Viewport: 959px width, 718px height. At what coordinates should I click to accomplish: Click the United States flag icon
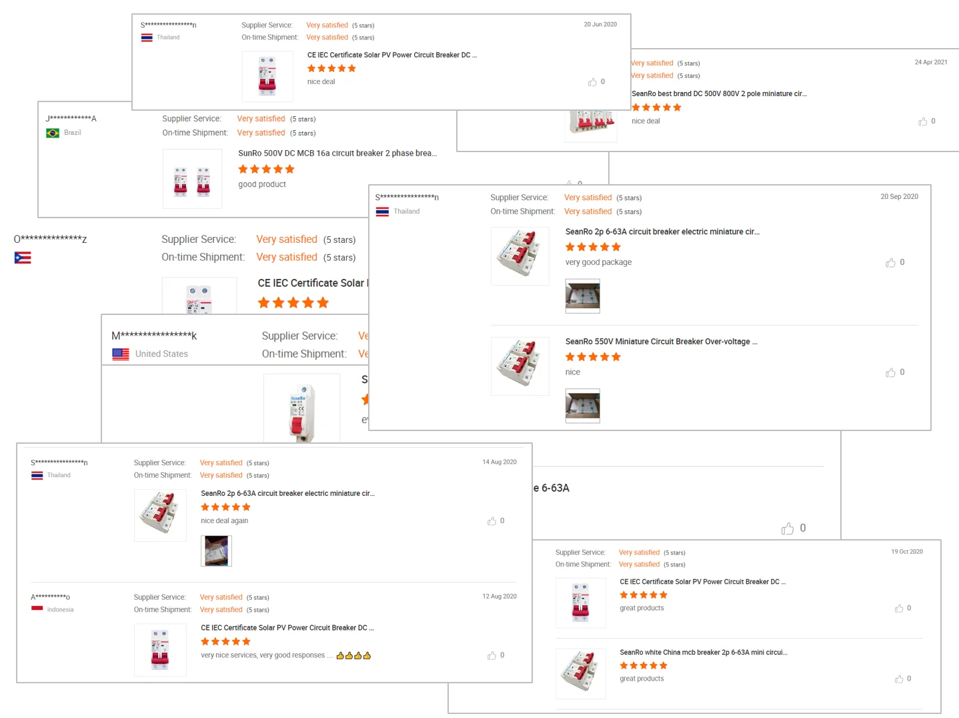tap(121, 354)
